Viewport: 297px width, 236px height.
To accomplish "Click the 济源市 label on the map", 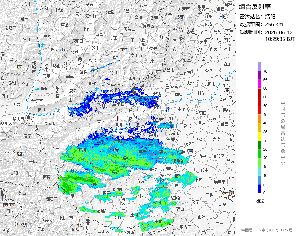I will click(x=115, y=91).
